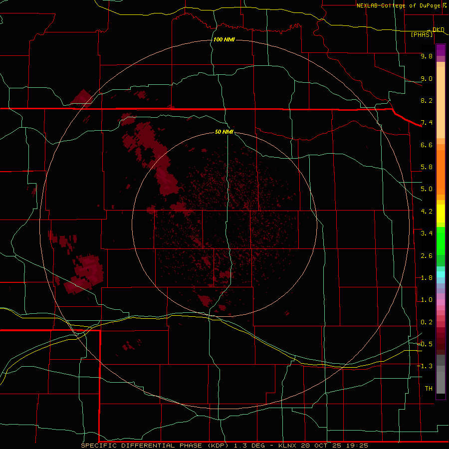Click the 3.4 scale value
449x449 pixels.
point(427,233)
